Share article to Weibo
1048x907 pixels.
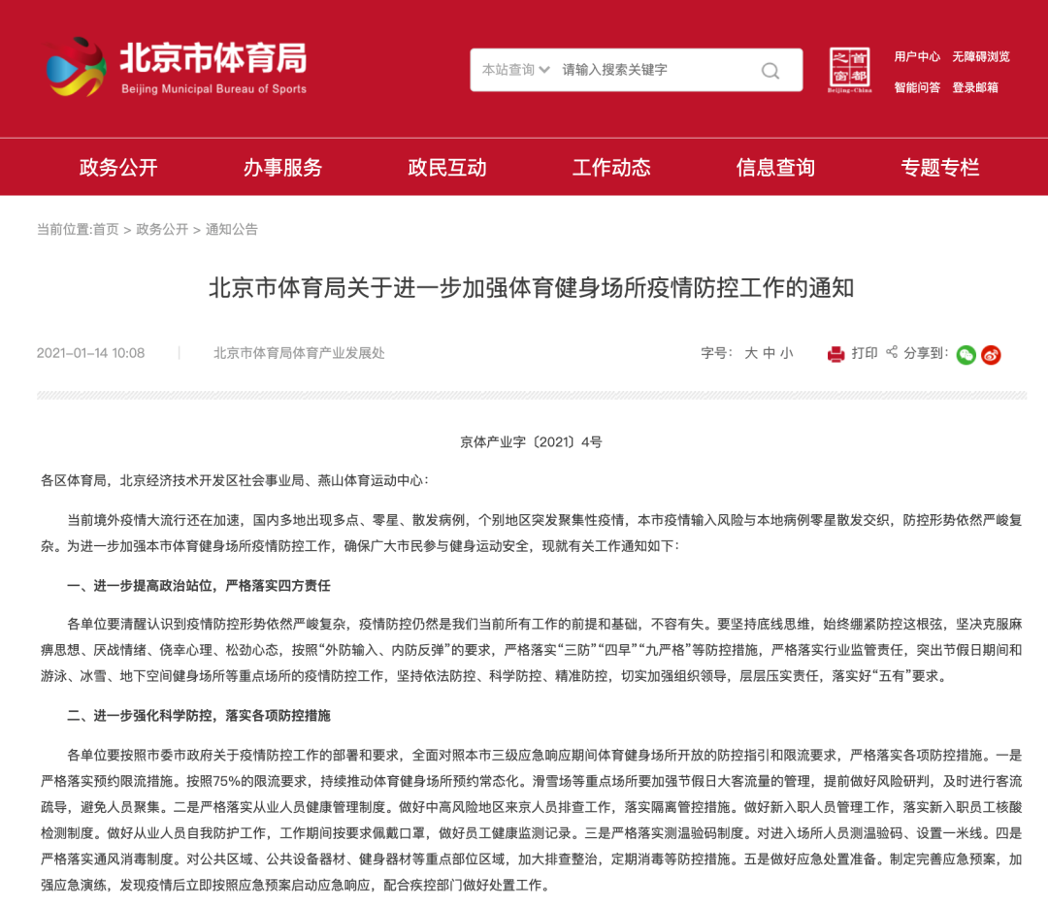pyautogui.click(x=991, y=355)
